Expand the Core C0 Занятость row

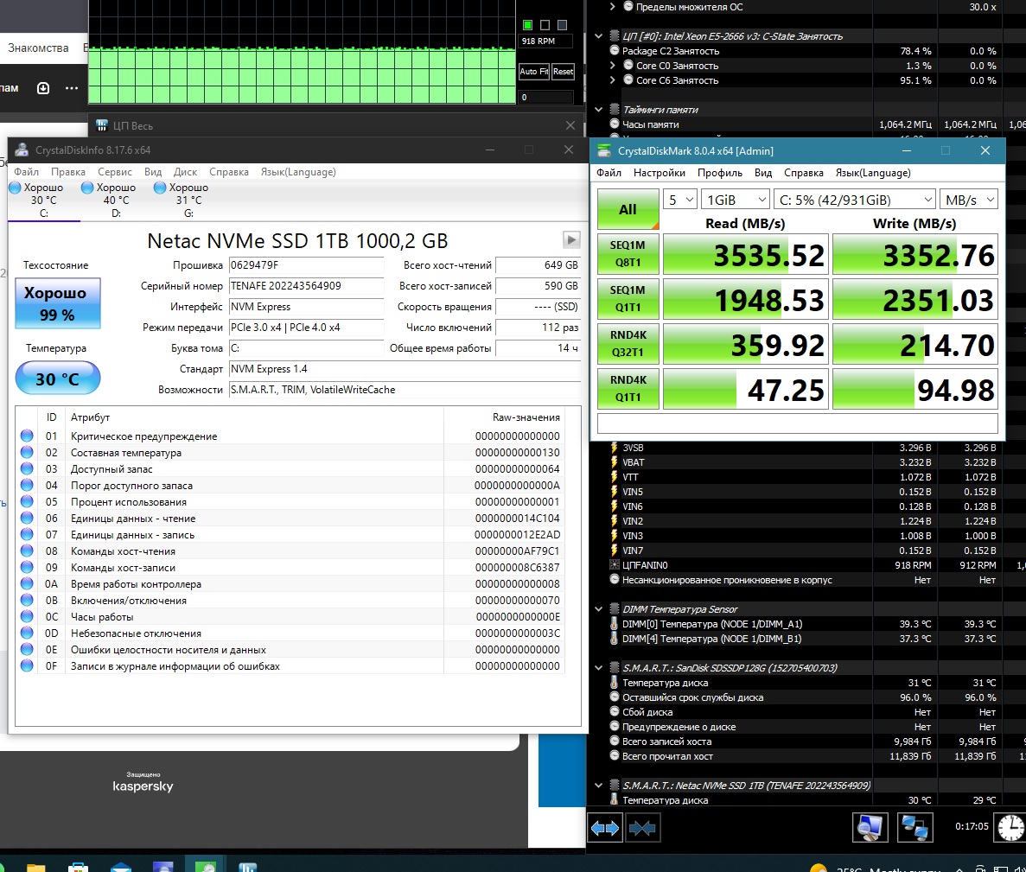[613, 66]
